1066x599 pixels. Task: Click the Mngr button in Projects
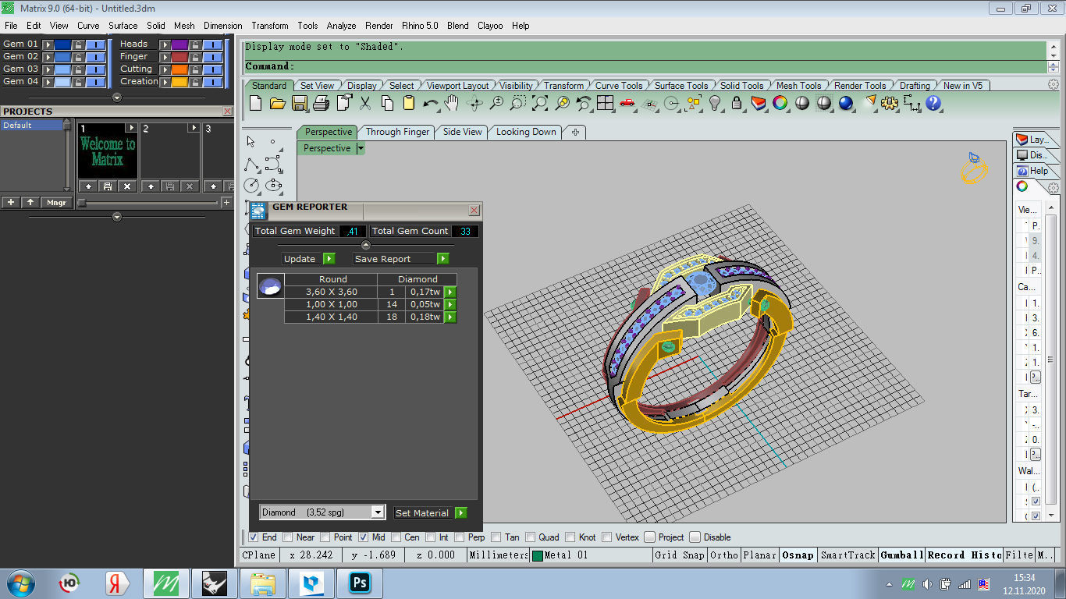56,203
